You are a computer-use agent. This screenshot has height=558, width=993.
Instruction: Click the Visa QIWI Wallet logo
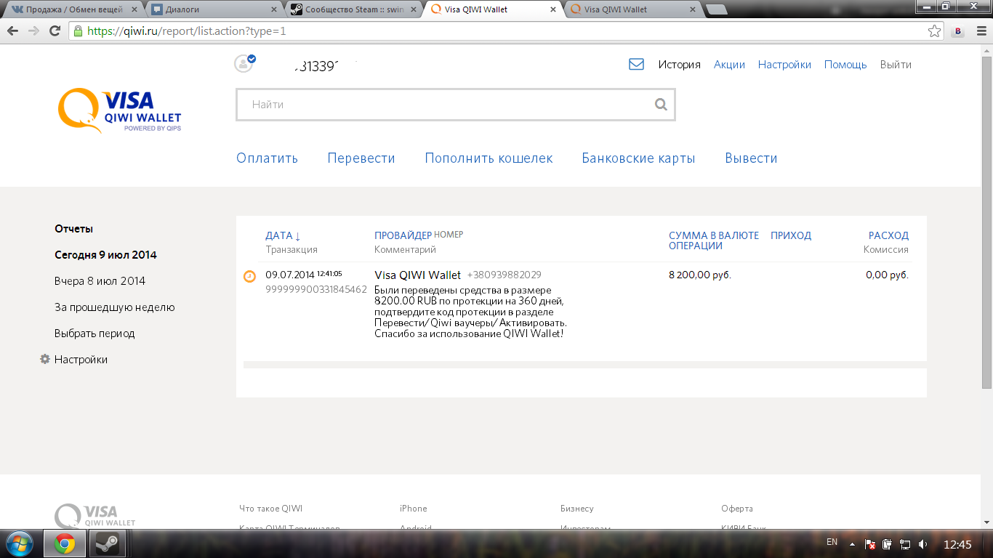pos(120,110)
